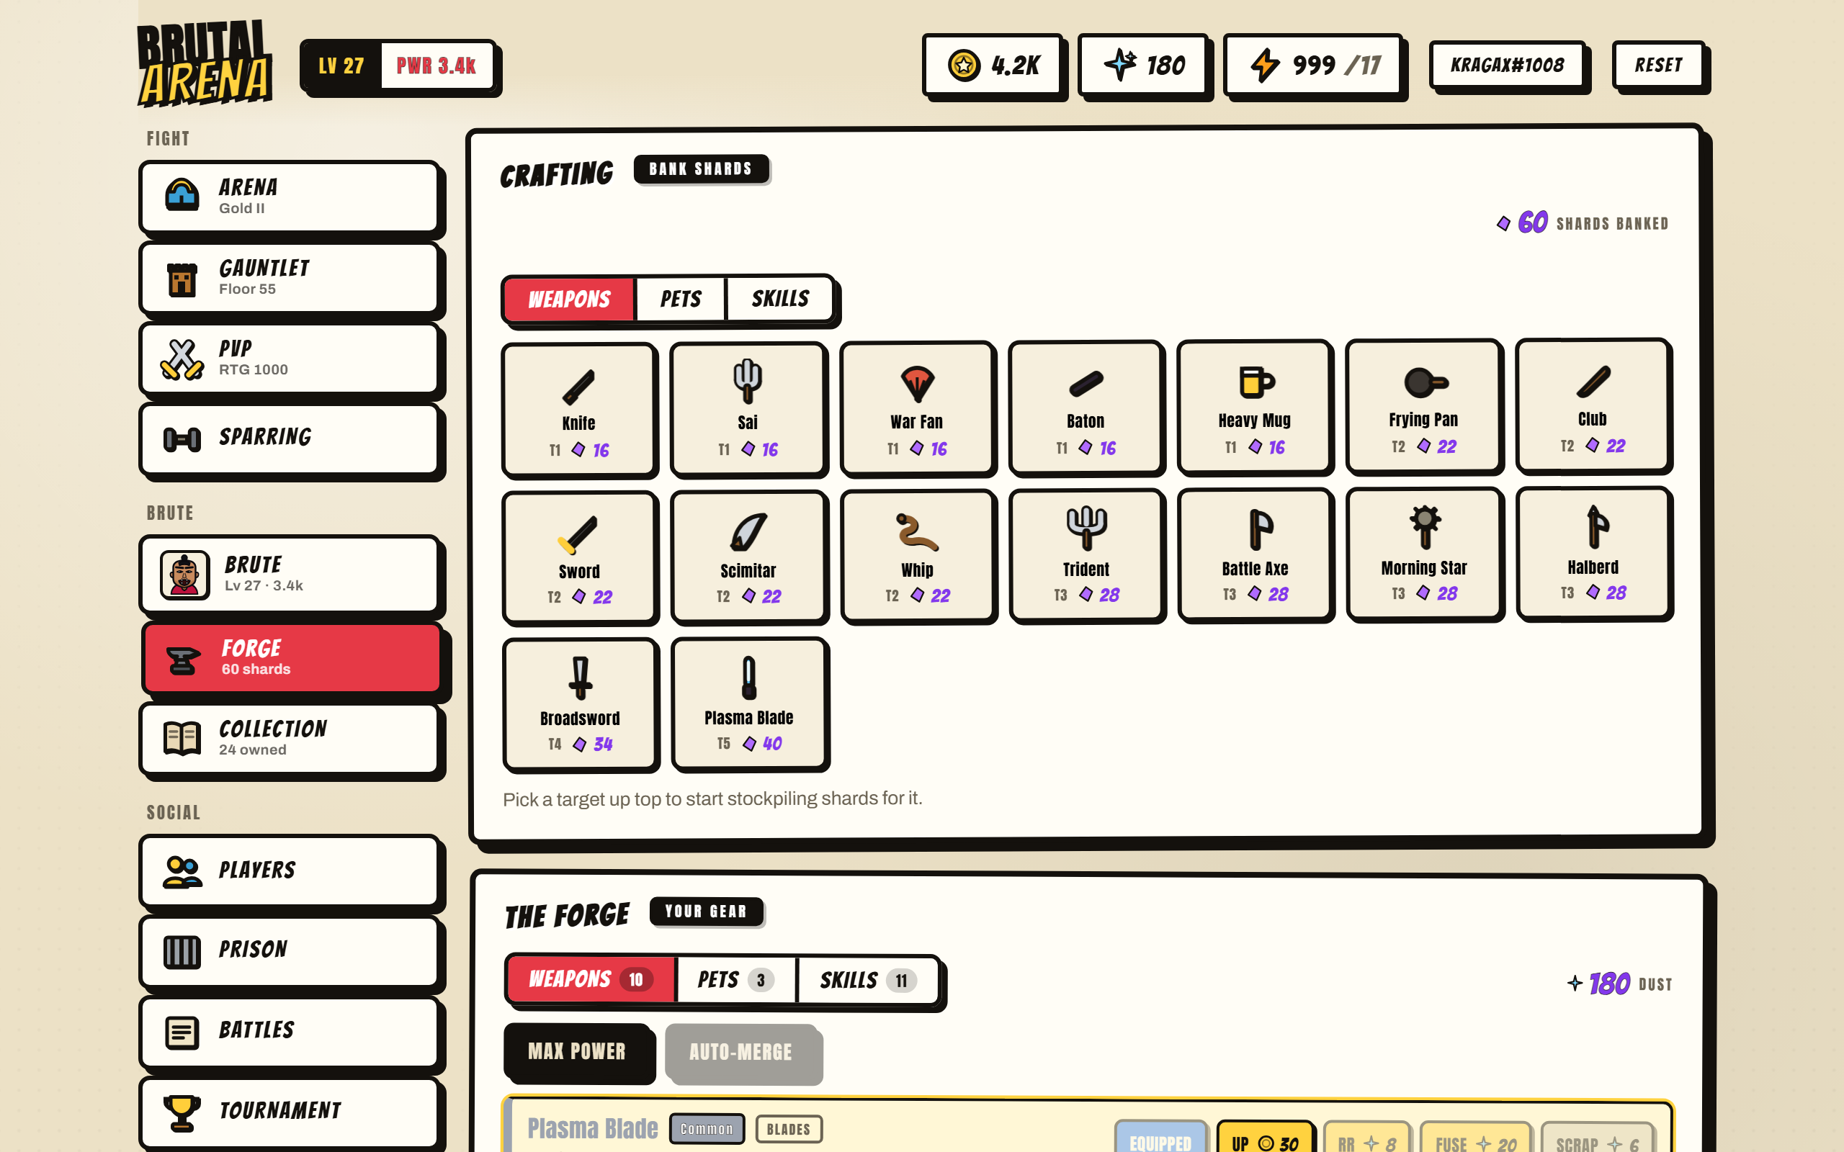The image size is (1844, 1152).
Task: Select the Sai weapon crafting card
Action: [x=748, y=408]
